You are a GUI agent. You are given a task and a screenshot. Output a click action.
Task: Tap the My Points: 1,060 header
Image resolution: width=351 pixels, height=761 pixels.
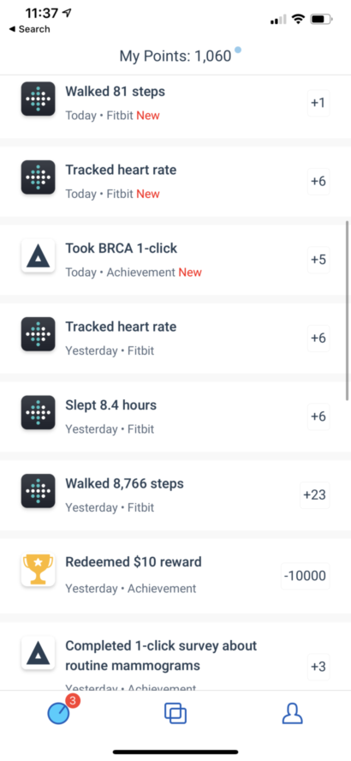point(175,57)
